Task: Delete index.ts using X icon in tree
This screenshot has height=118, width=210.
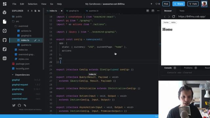Action: [39, 40]
